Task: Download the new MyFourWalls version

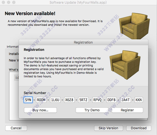Action: pos(139,128)
